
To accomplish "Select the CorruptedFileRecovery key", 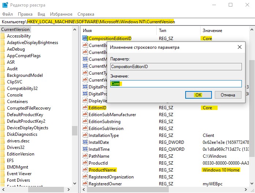I will click(x=29, y=108).
